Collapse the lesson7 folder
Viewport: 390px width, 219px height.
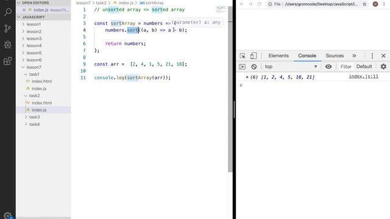(43, 68)
